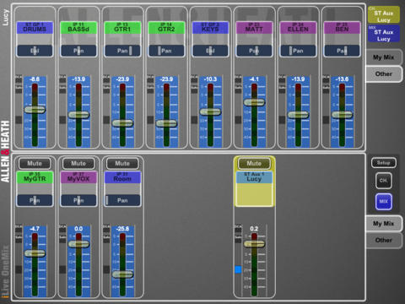The image size is (405, 304).
Task: Open the Pan control for GTR1
Action: point(122,51)
